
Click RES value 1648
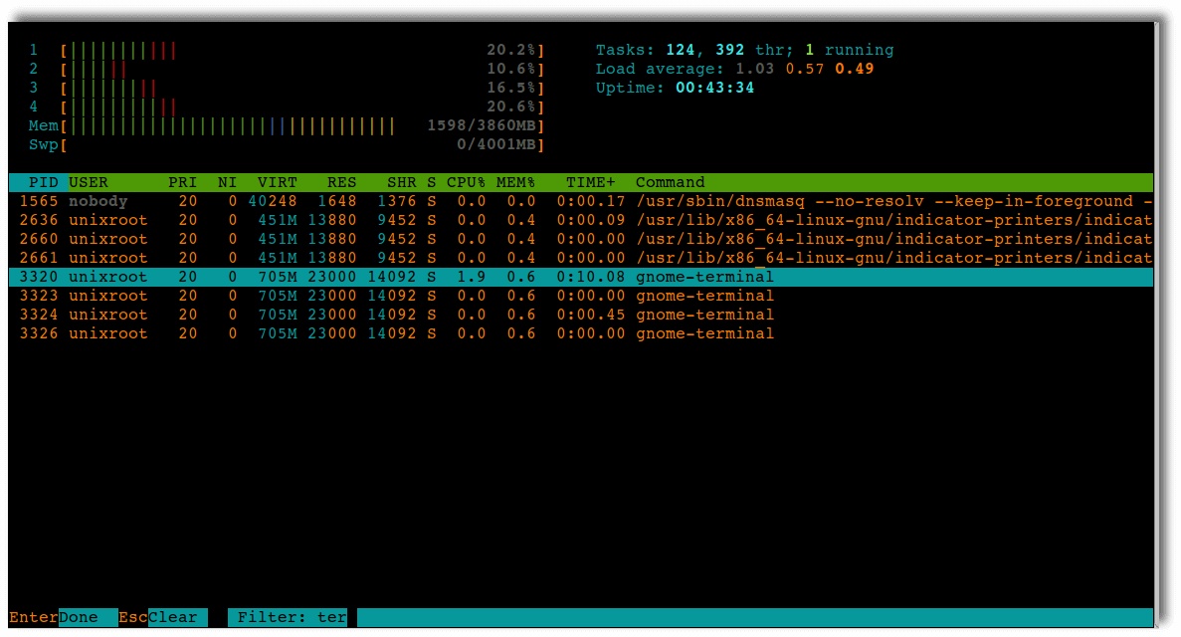336,201
